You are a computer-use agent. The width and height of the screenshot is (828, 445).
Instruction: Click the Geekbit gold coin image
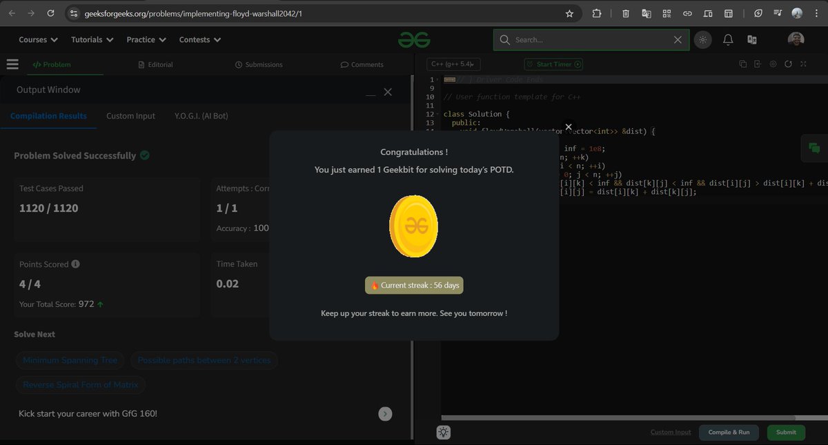click(x=413, y=226)
